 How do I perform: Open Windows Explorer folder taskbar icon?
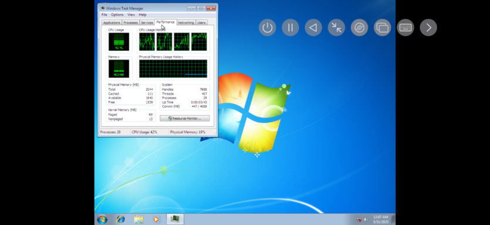(138, 219)
